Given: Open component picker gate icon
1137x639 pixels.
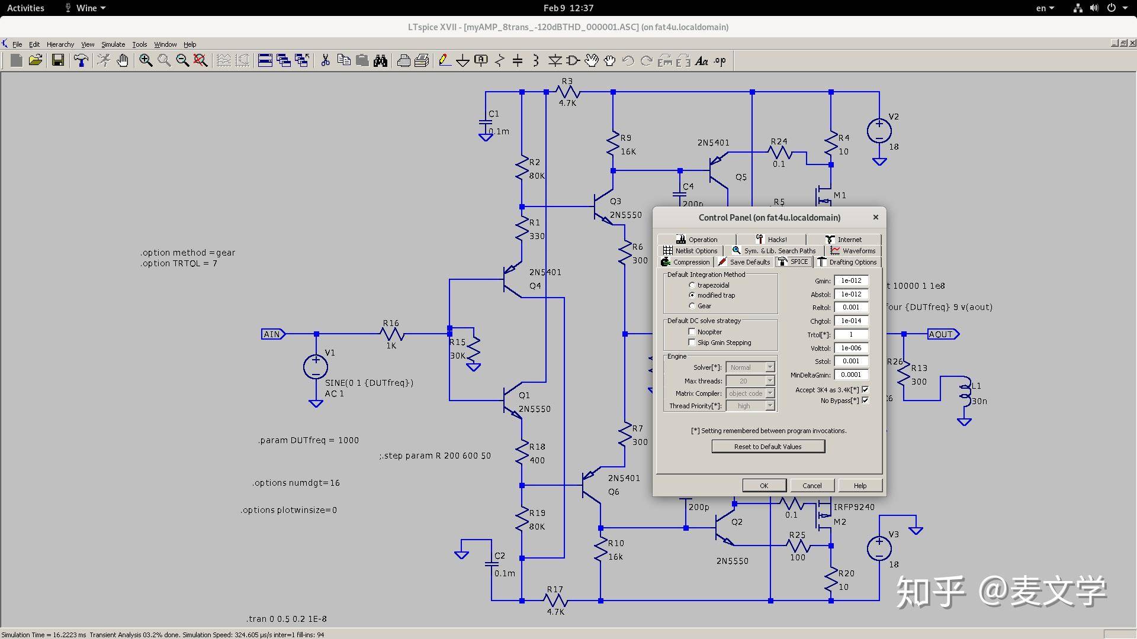Looking at the screenshot, I should point(573,60).
